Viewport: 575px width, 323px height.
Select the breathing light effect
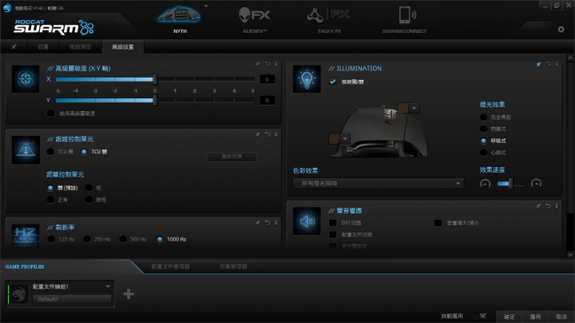coord(483,141)
